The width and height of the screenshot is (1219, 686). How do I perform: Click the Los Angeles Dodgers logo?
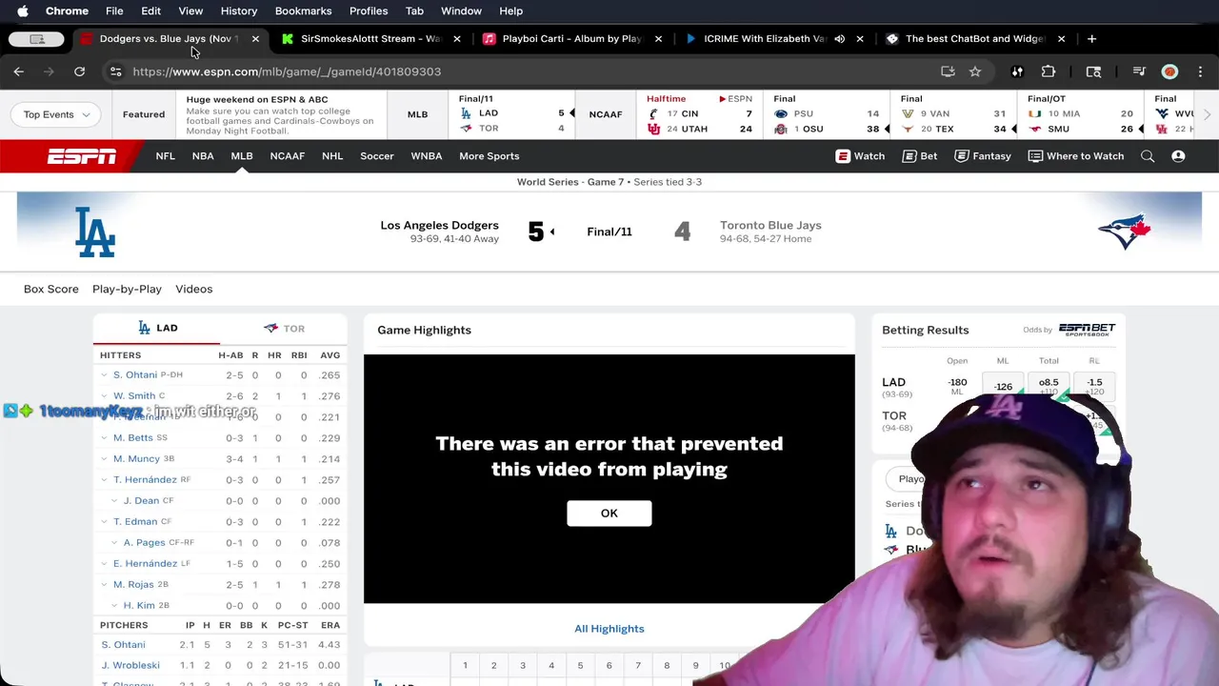(95, 232)
